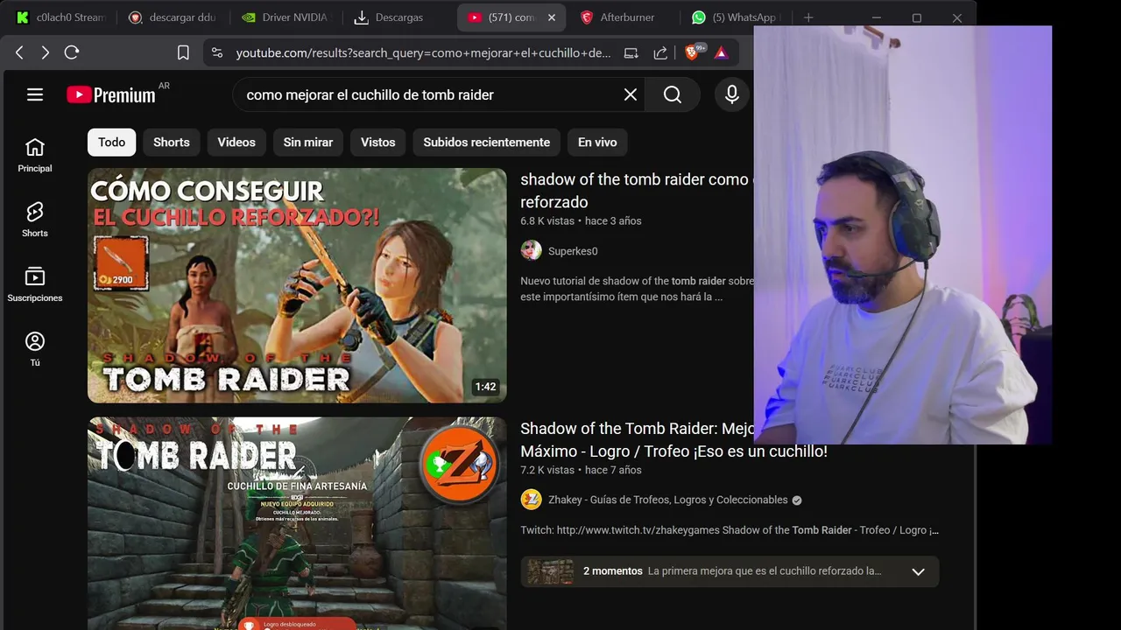
Task: Clear the search query with the X icon
Action: pos(631,94)
